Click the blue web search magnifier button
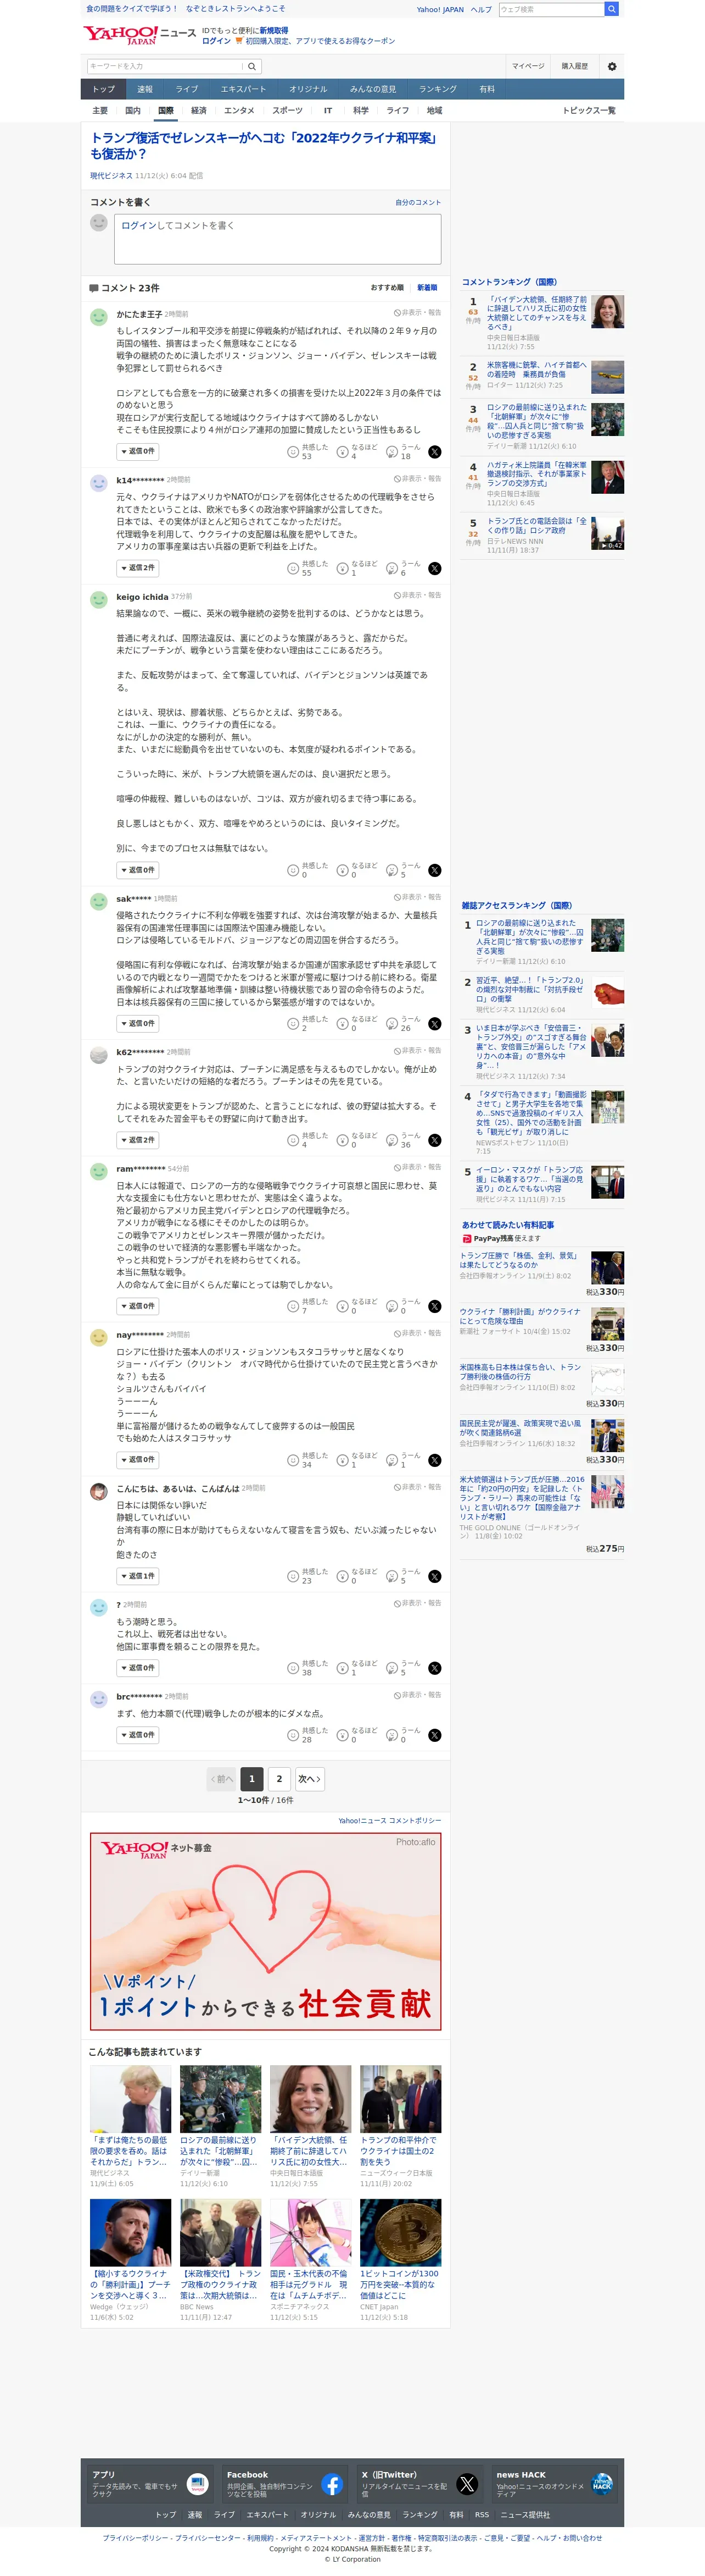 tap(611, 9)
